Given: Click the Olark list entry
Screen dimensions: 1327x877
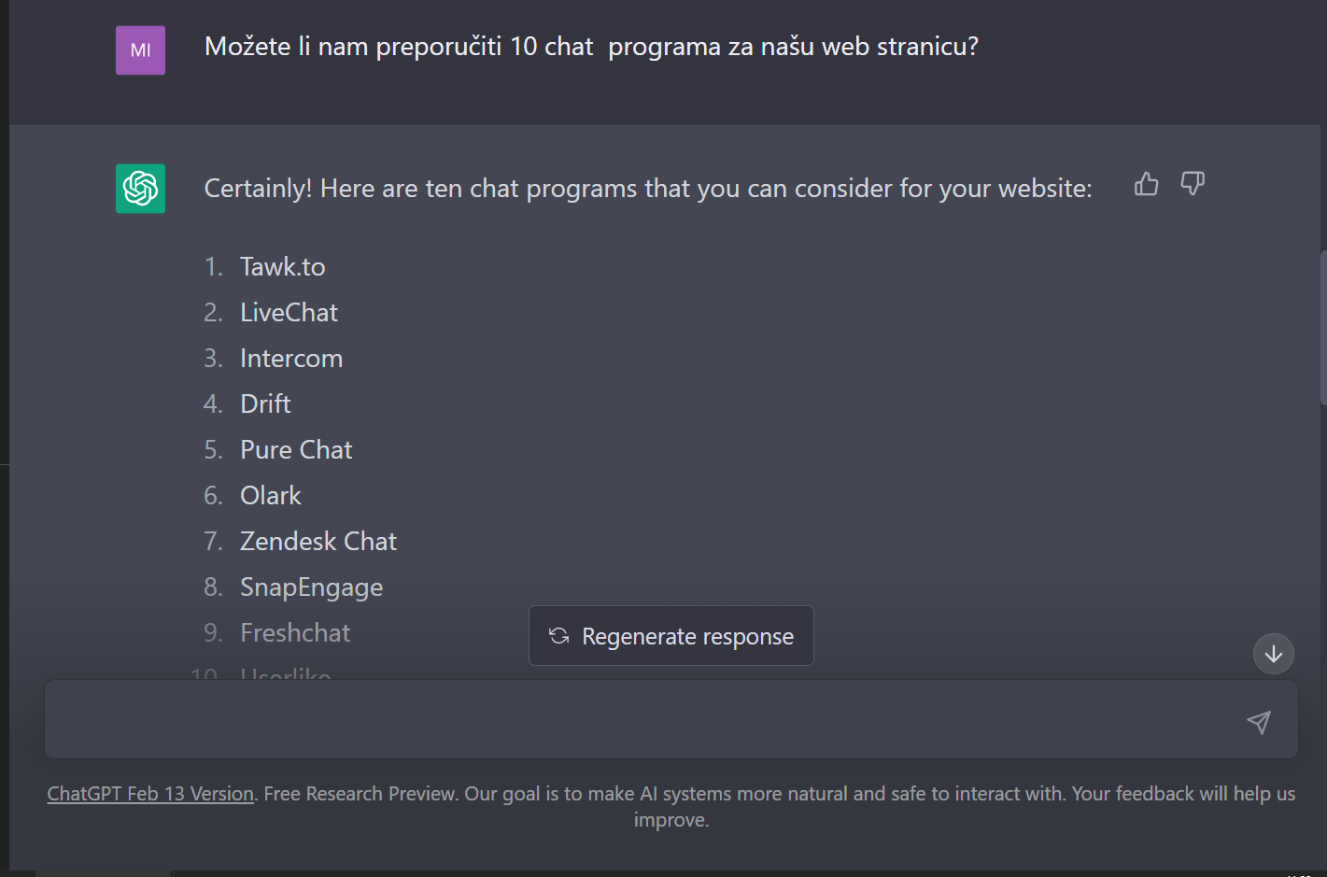Looking at the screenshot, I should pos(271,496).
